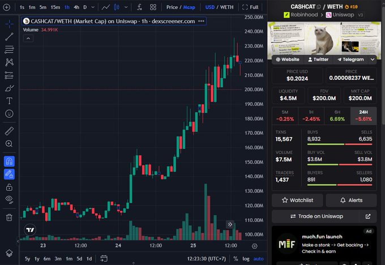This screenshot has height=265, width=385.
Task: Copy the CASHCAT token address icon
Action: pyautogui.click(x=319, y=7)
